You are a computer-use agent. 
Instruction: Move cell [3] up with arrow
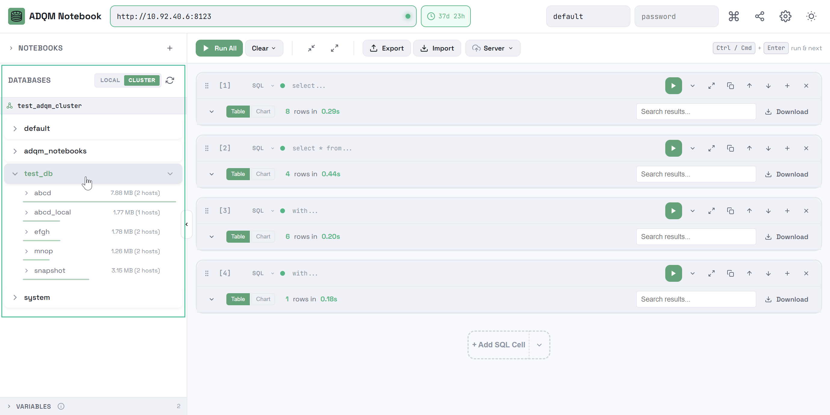coord(749,211)
